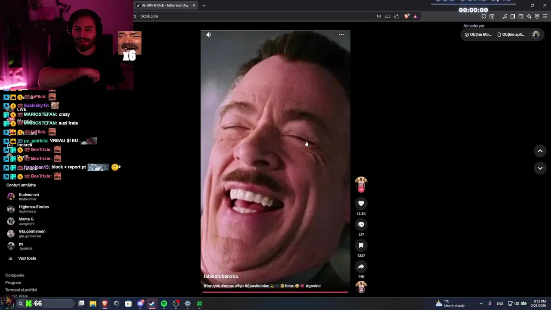Open the py _lpatricia followed account
Image resolution: width=551 pixels, height=310 pixels.
[20, 246]
